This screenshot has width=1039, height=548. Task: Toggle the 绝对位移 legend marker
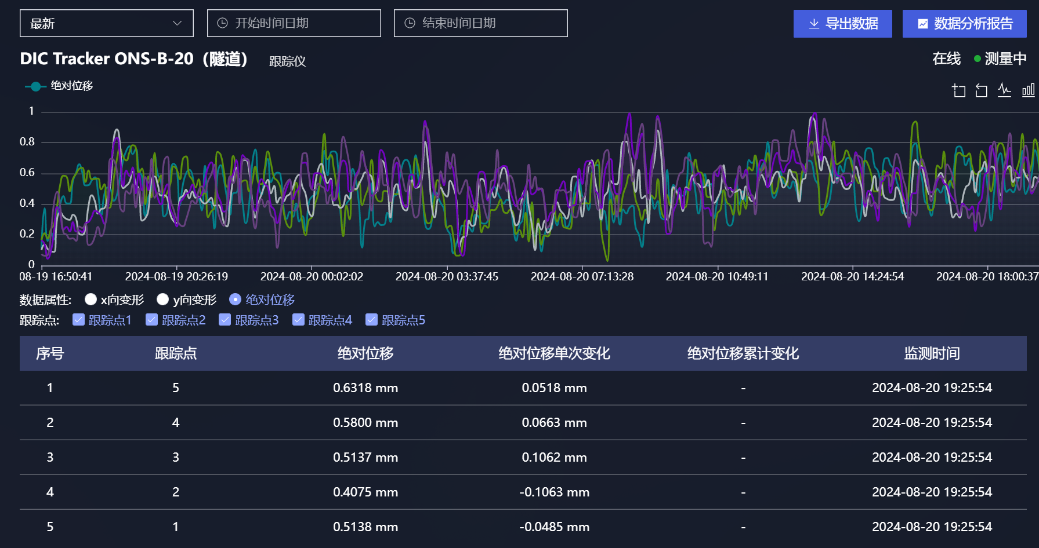point(35,86)
